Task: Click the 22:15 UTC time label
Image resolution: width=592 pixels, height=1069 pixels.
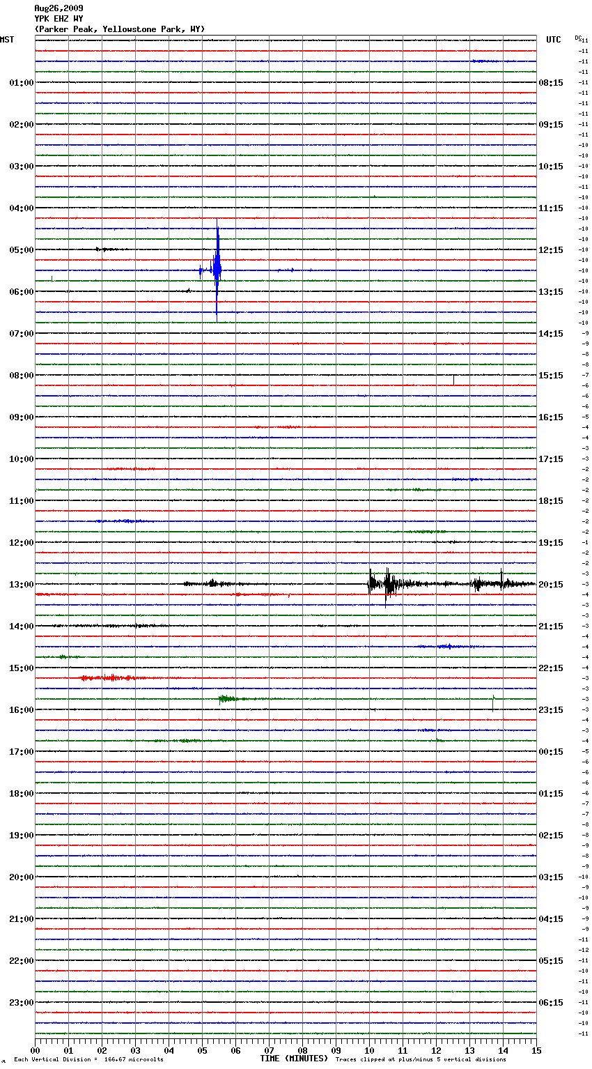Action: point(551,668)
